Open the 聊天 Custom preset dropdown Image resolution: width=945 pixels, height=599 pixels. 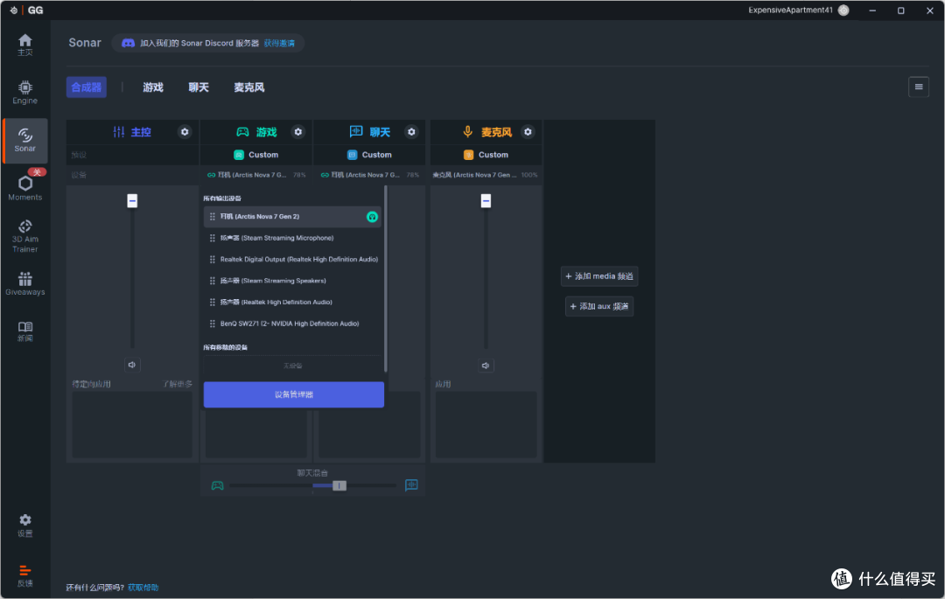(369, 155)
